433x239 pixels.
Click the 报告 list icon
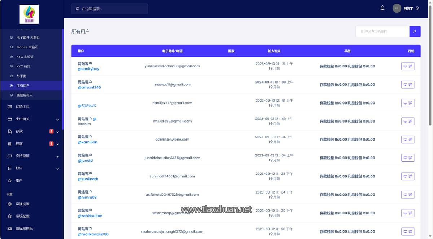pyautogui.click(x=10, y=168)
